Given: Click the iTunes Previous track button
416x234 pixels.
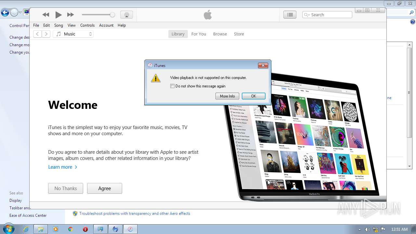Looking at the screenshot, I should [x=46, y=15].
